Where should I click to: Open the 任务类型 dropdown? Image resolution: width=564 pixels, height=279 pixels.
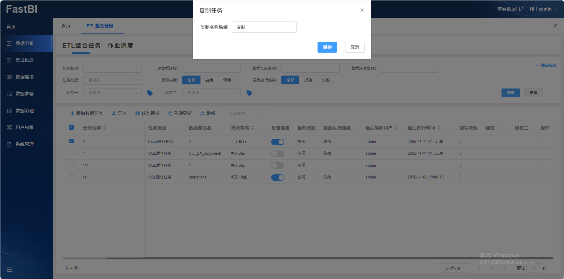click(112, 80)
